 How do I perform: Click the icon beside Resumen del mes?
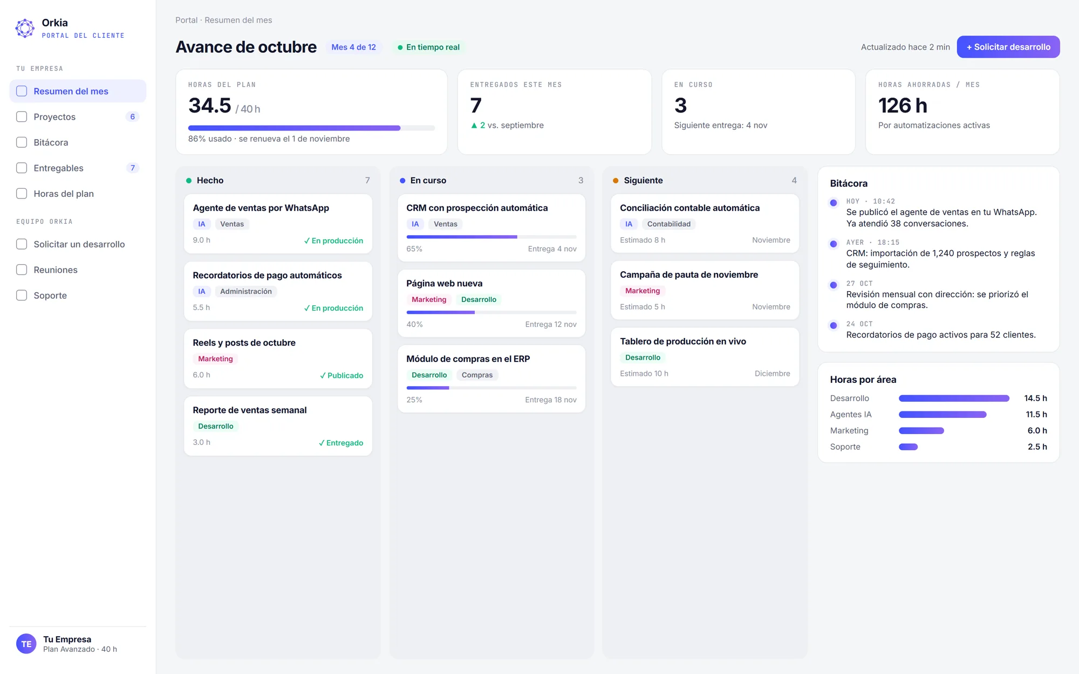(x=22, y=91)
